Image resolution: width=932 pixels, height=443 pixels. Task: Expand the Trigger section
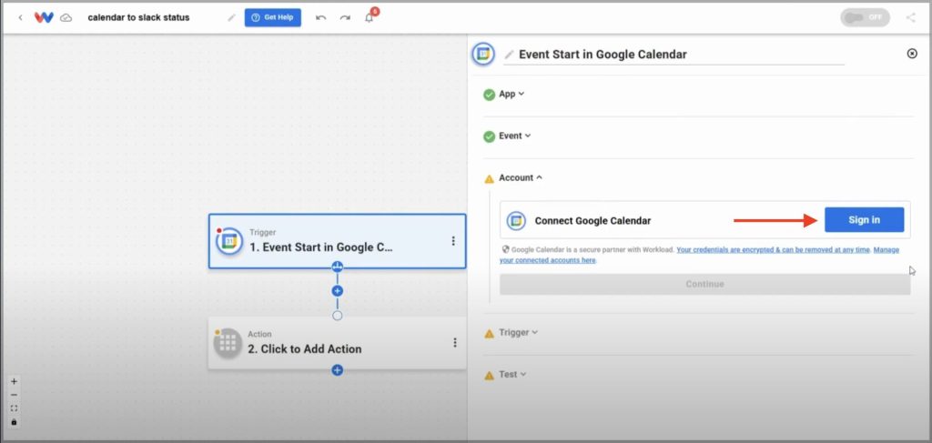[518, 333]
